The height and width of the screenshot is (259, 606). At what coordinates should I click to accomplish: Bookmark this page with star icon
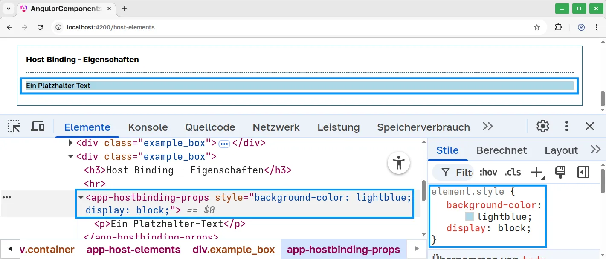point(537,27)
